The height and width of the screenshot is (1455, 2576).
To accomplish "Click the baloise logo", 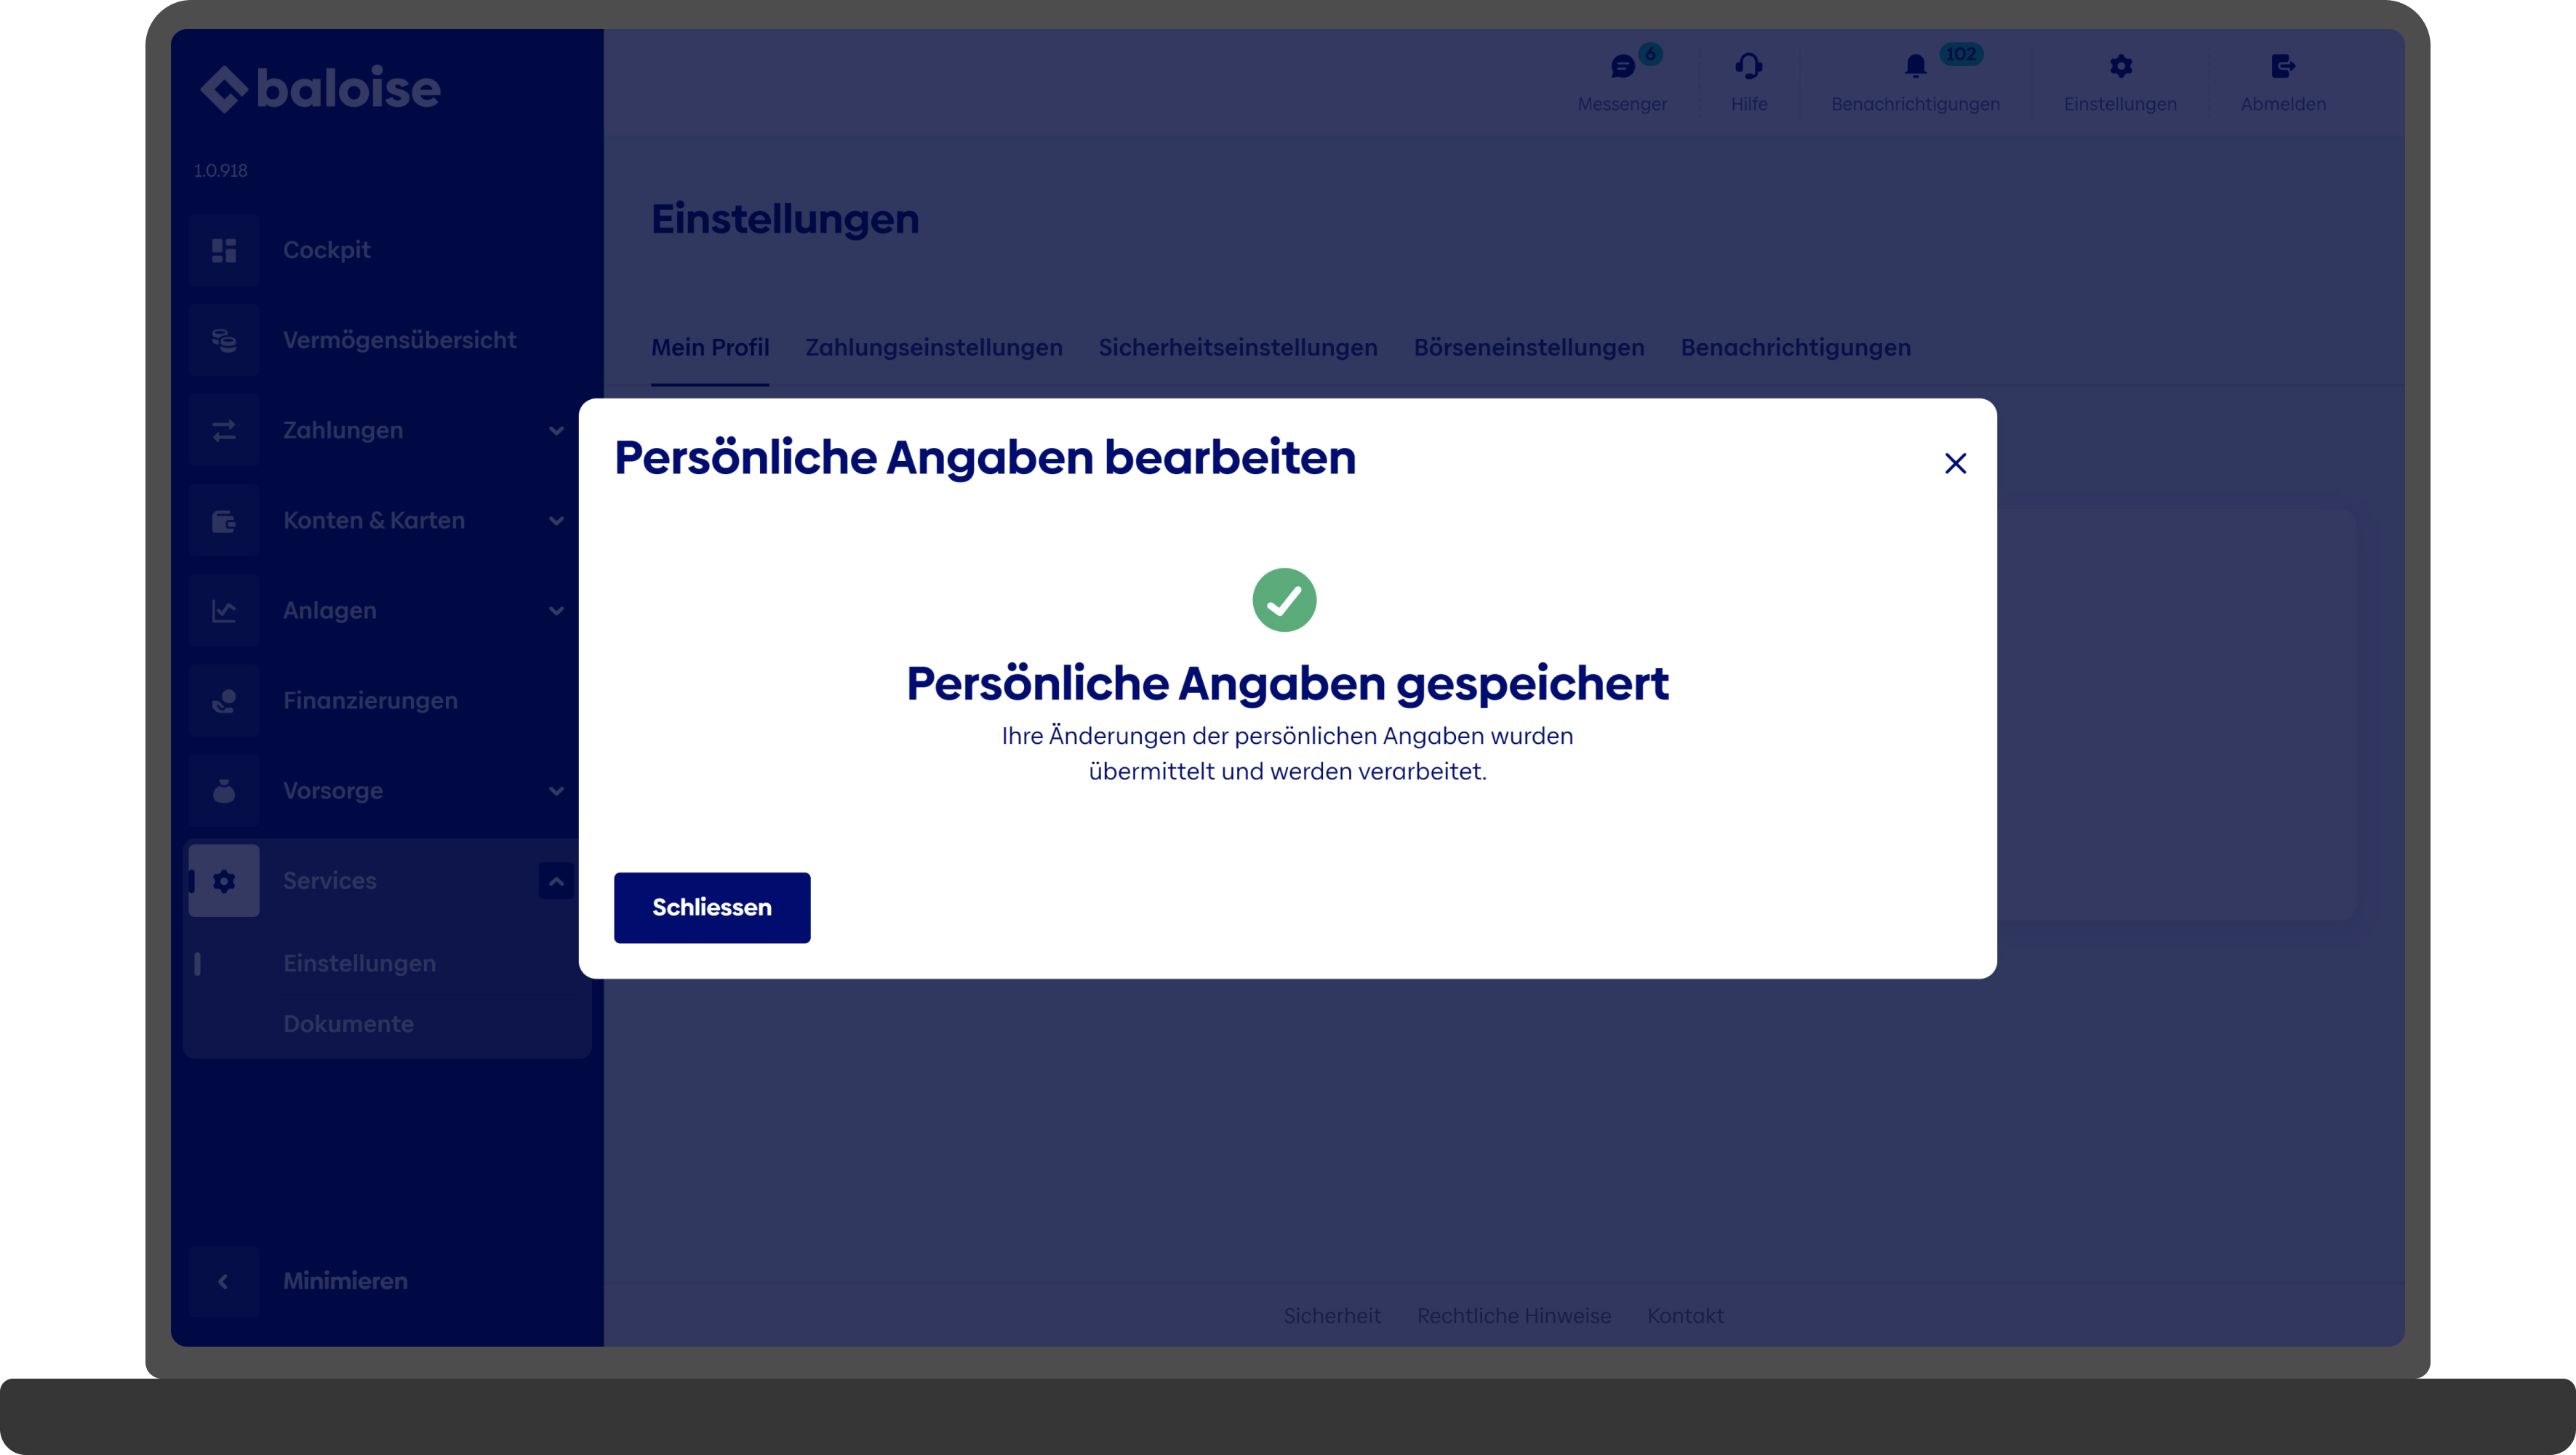I will pos(320,88).
